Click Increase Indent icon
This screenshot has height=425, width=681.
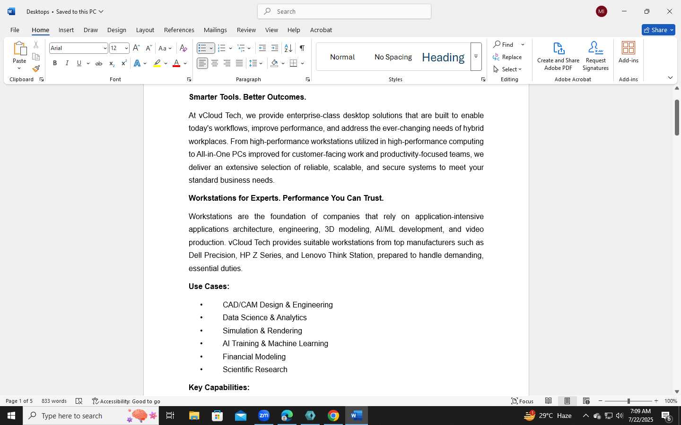[x=275, y=48]
